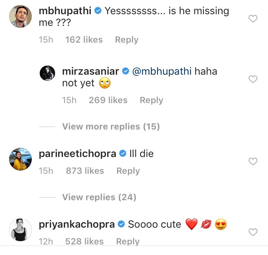
Task: Expand View more replies (15)
Action: coord(111,126)
